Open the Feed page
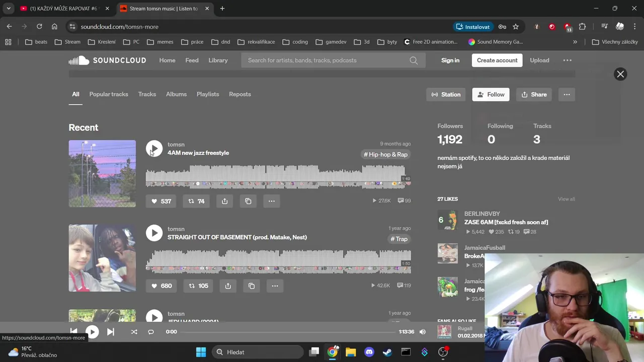644x362 pixels. 192,60
